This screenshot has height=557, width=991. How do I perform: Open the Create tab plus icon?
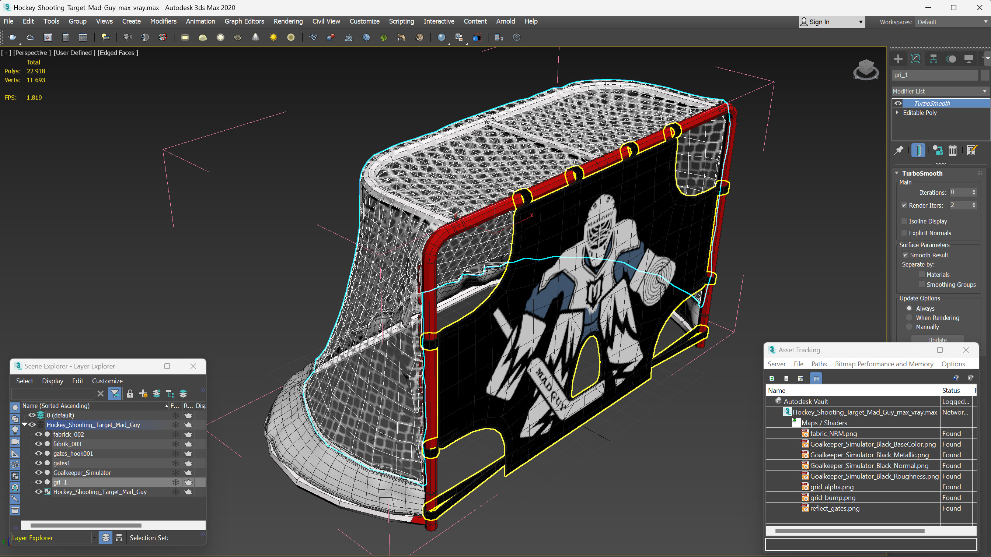point(898,59)
